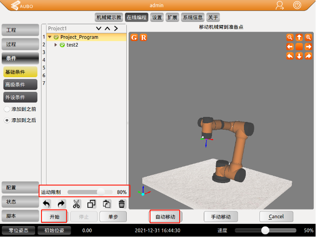This screenshot has height=237, width=316.
Task: Click the AUBO logo
Action: tap(22, 5)
